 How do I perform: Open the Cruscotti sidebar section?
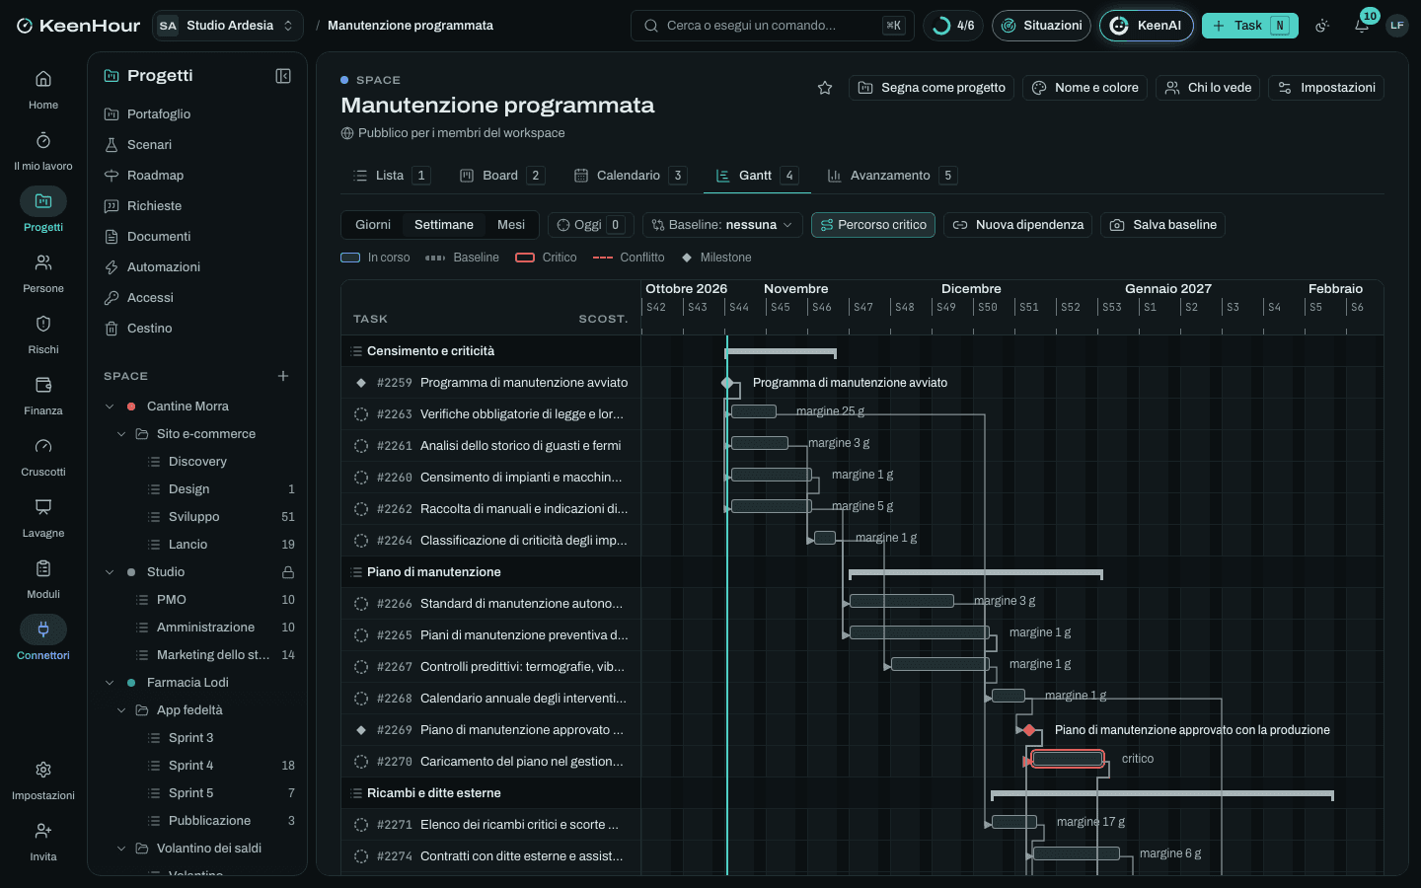pos(43,456)
